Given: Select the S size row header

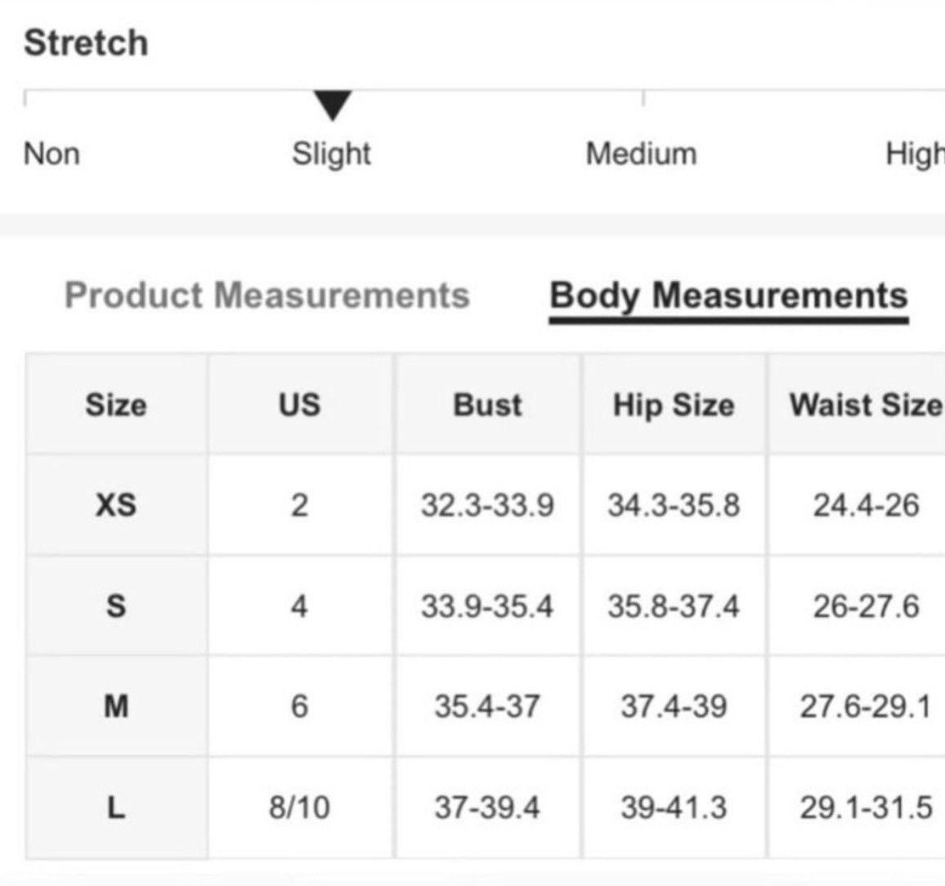Looking at the screenshot, I should pyautogui.click(x=117, y=605).
